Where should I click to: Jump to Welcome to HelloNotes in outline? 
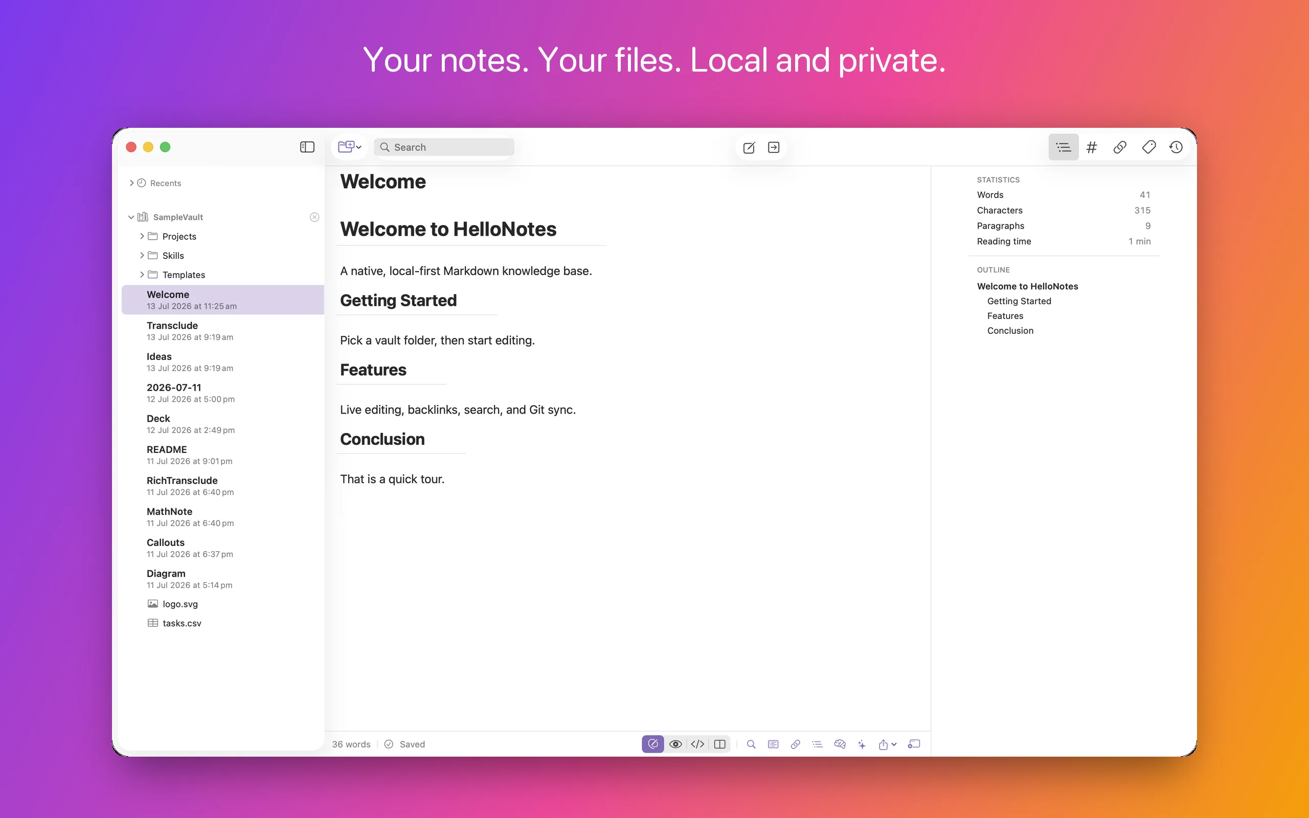[1027, 286]
